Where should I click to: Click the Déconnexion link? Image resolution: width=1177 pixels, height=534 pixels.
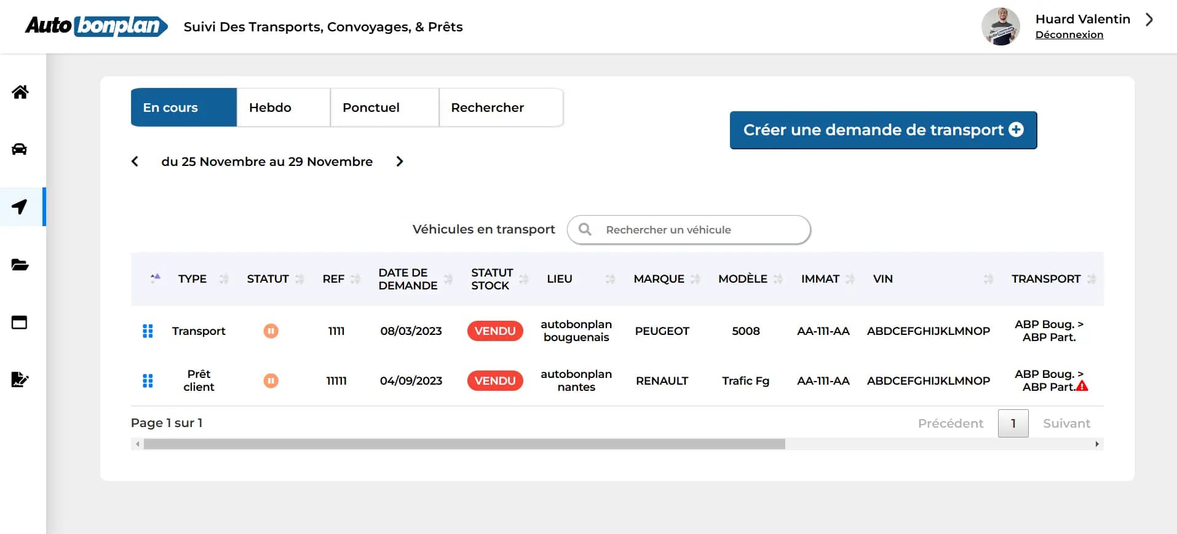click(x=1069, y=35)
